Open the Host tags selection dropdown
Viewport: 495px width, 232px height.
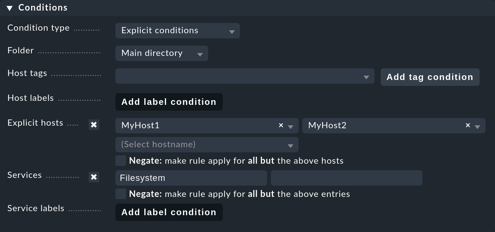point(366,76)
